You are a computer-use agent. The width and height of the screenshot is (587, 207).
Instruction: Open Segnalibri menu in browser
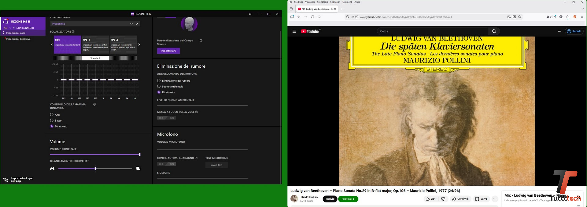[335, 2]
